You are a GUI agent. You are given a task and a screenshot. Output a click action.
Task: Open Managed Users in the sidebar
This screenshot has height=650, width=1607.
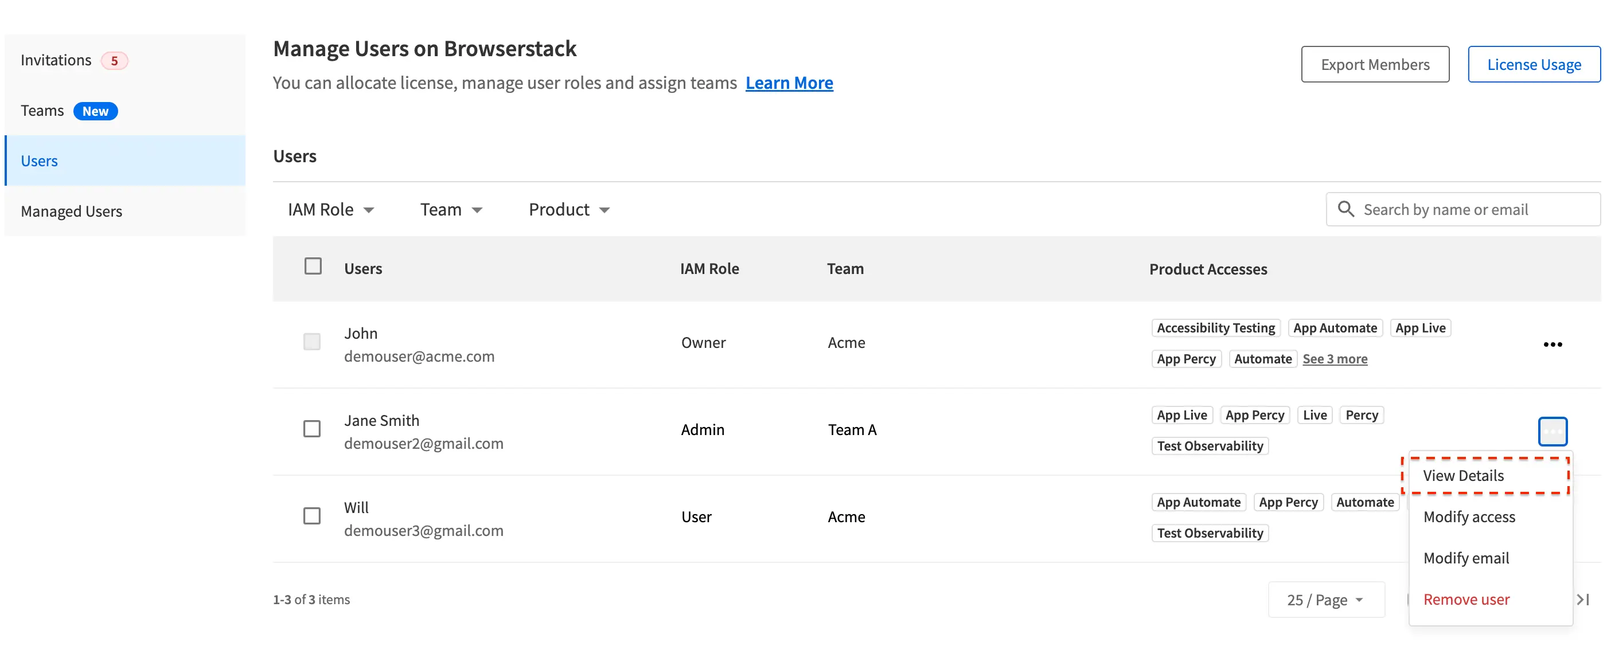tap(72, 210)
